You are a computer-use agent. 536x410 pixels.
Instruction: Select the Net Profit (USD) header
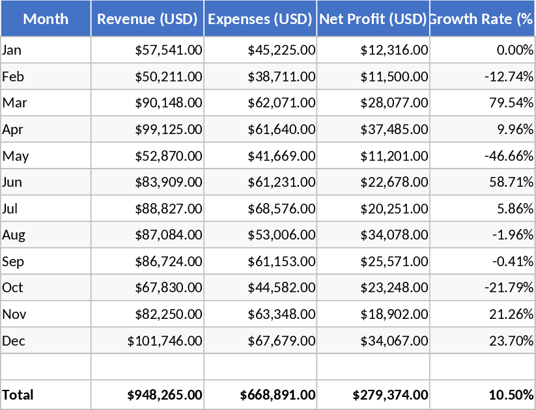coord(373,19)
